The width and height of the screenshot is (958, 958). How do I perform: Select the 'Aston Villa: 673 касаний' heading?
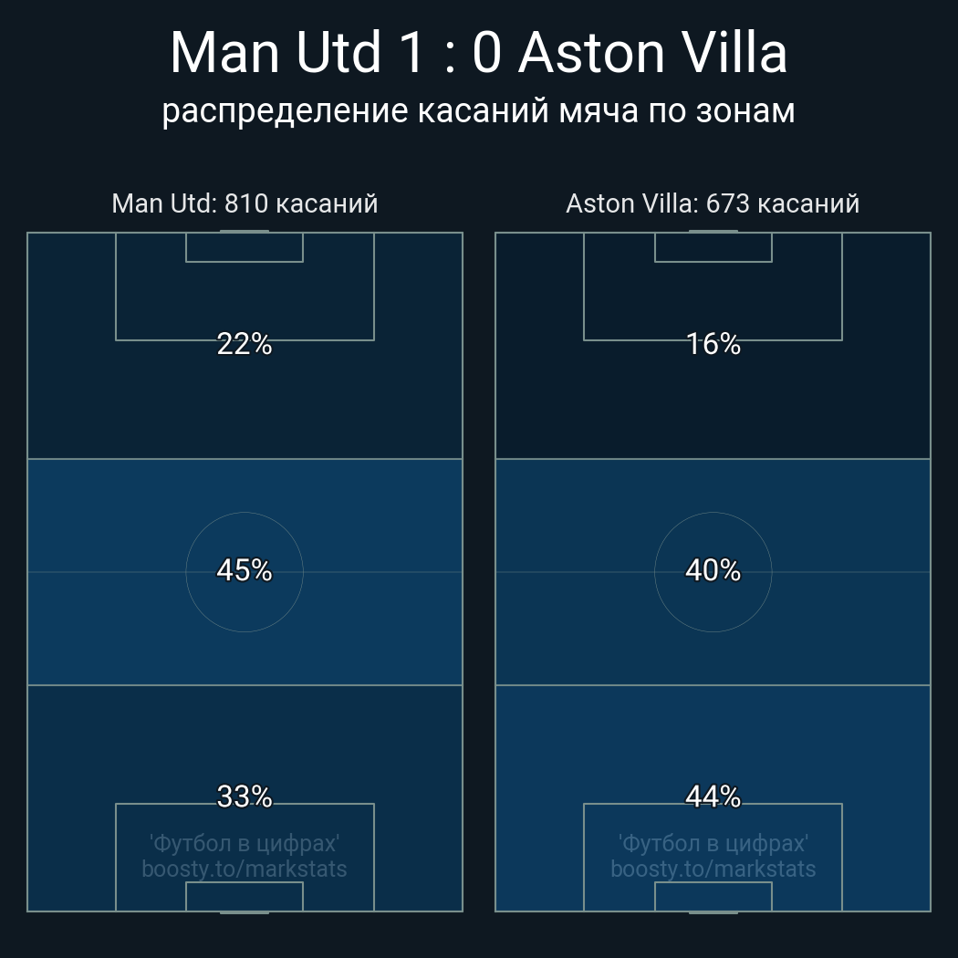coord(713,203)
